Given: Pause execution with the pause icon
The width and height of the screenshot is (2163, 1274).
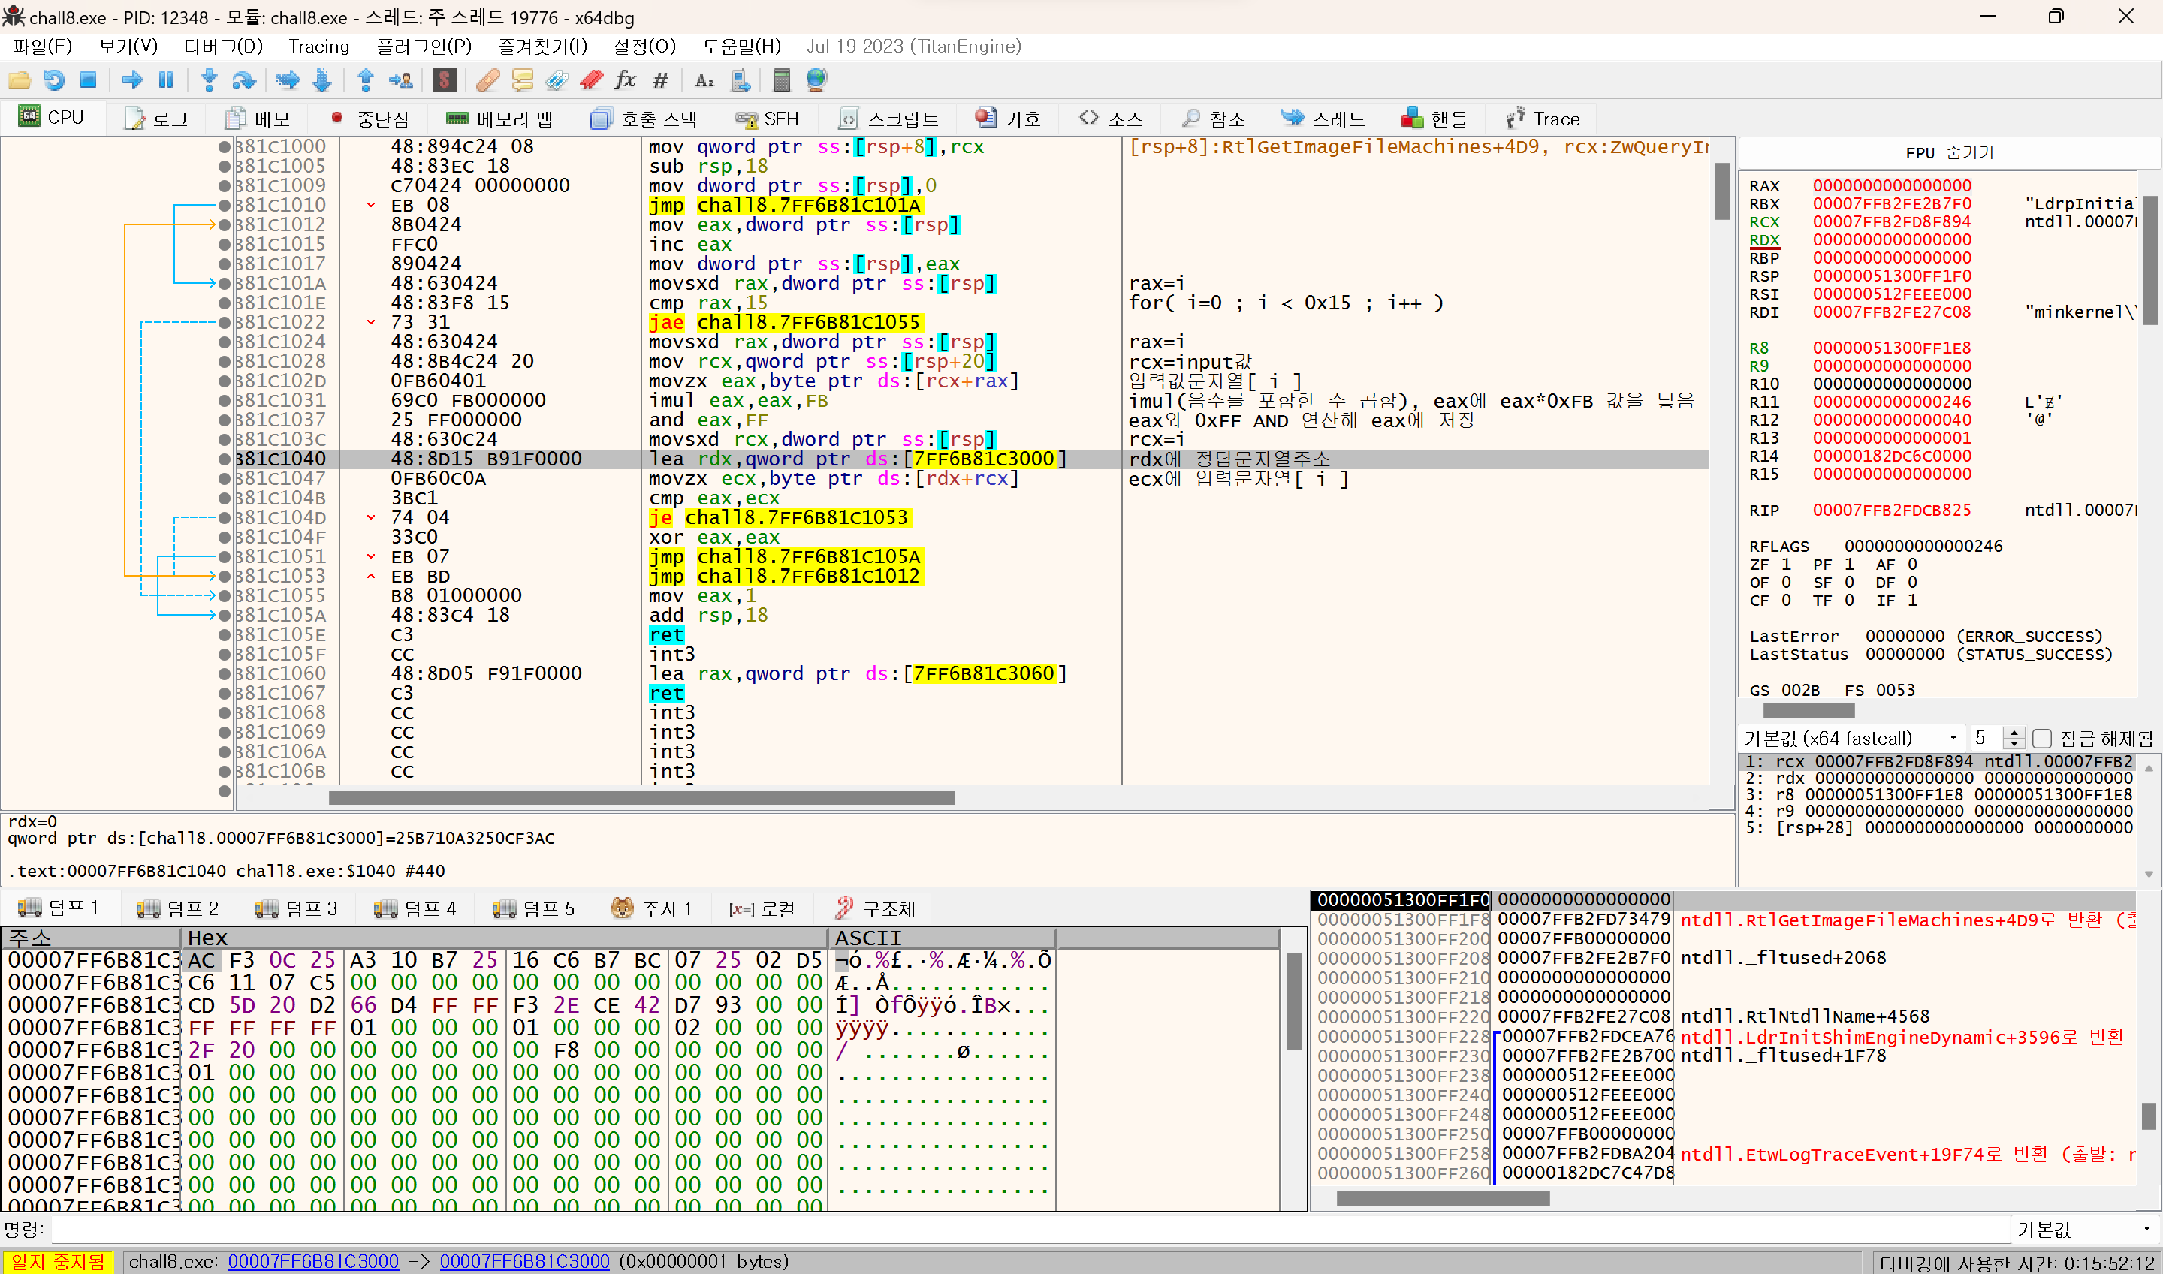Looking at the screenshot, I should pos(166,80).
